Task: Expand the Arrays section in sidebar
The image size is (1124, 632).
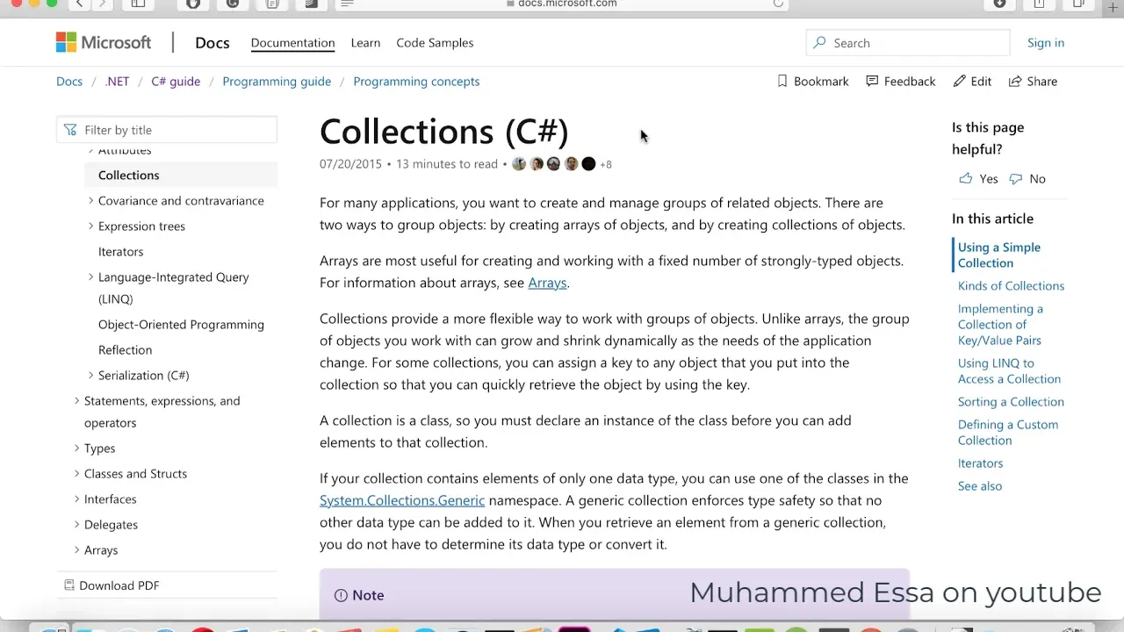Action: point(76,550)
